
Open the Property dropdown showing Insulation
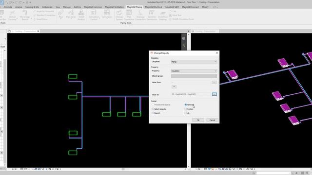point(194,71)
